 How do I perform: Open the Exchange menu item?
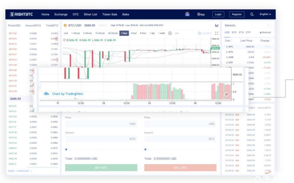(61, 14)
